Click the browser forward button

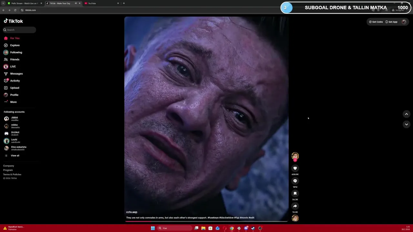[x=9, y=10]
